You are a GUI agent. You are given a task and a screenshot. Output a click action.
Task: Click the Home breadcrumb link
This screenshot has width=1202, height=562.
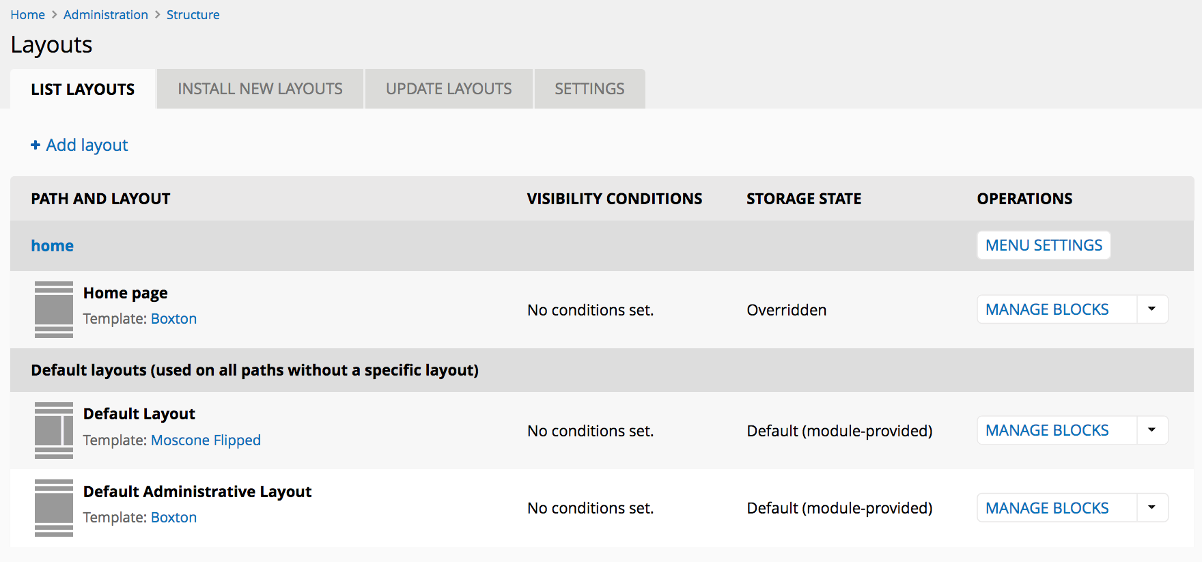tap(27, 15)
